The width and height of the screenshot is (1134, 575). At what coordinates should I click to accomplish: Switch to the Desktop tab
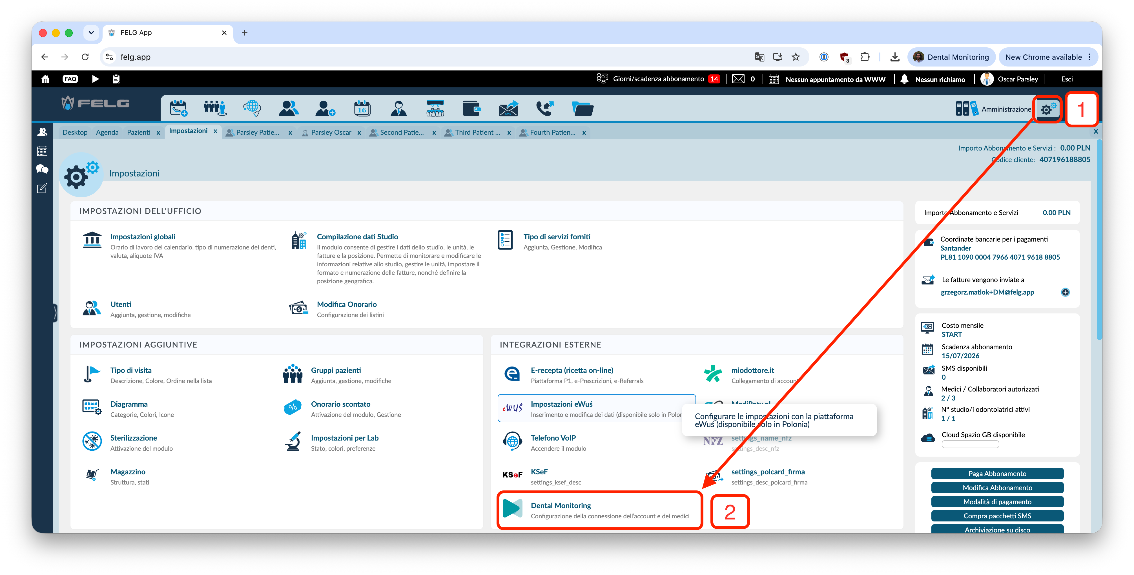click(x=75, y=132)
